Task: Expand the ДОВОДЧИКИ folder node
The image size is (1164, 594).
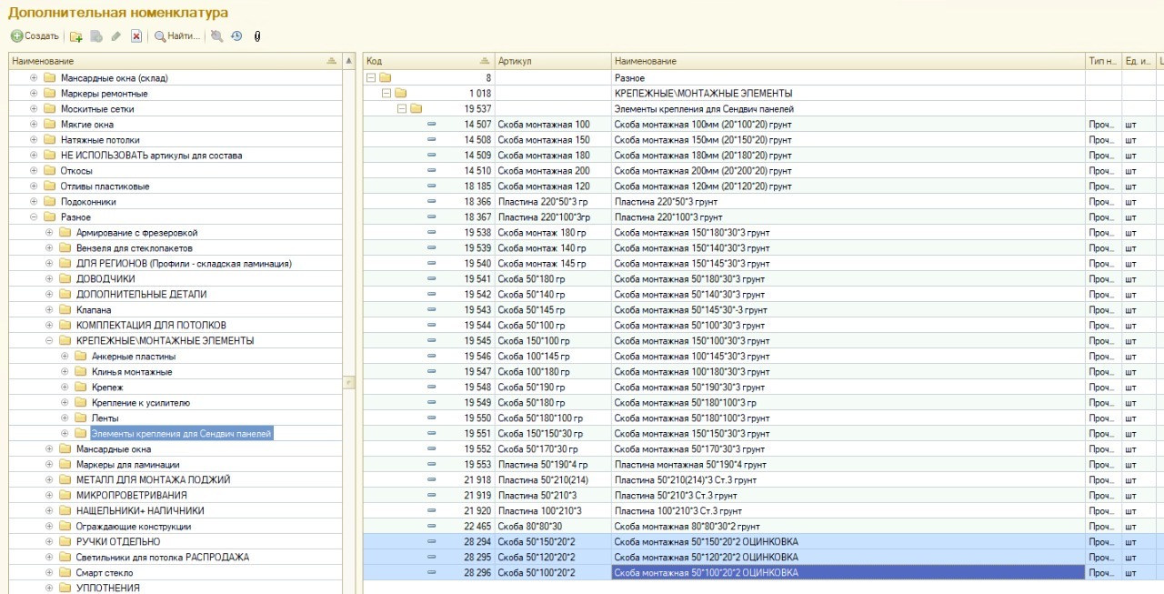Action: click(49, 279)
